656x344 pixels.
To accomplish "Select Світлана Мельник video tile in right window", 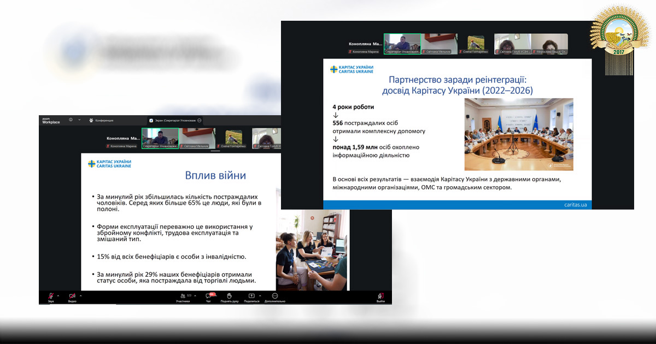I will [441, 44].
